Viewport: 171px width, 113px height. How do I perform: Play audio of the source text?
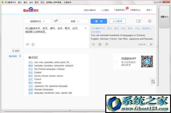[x=28, y=44]
